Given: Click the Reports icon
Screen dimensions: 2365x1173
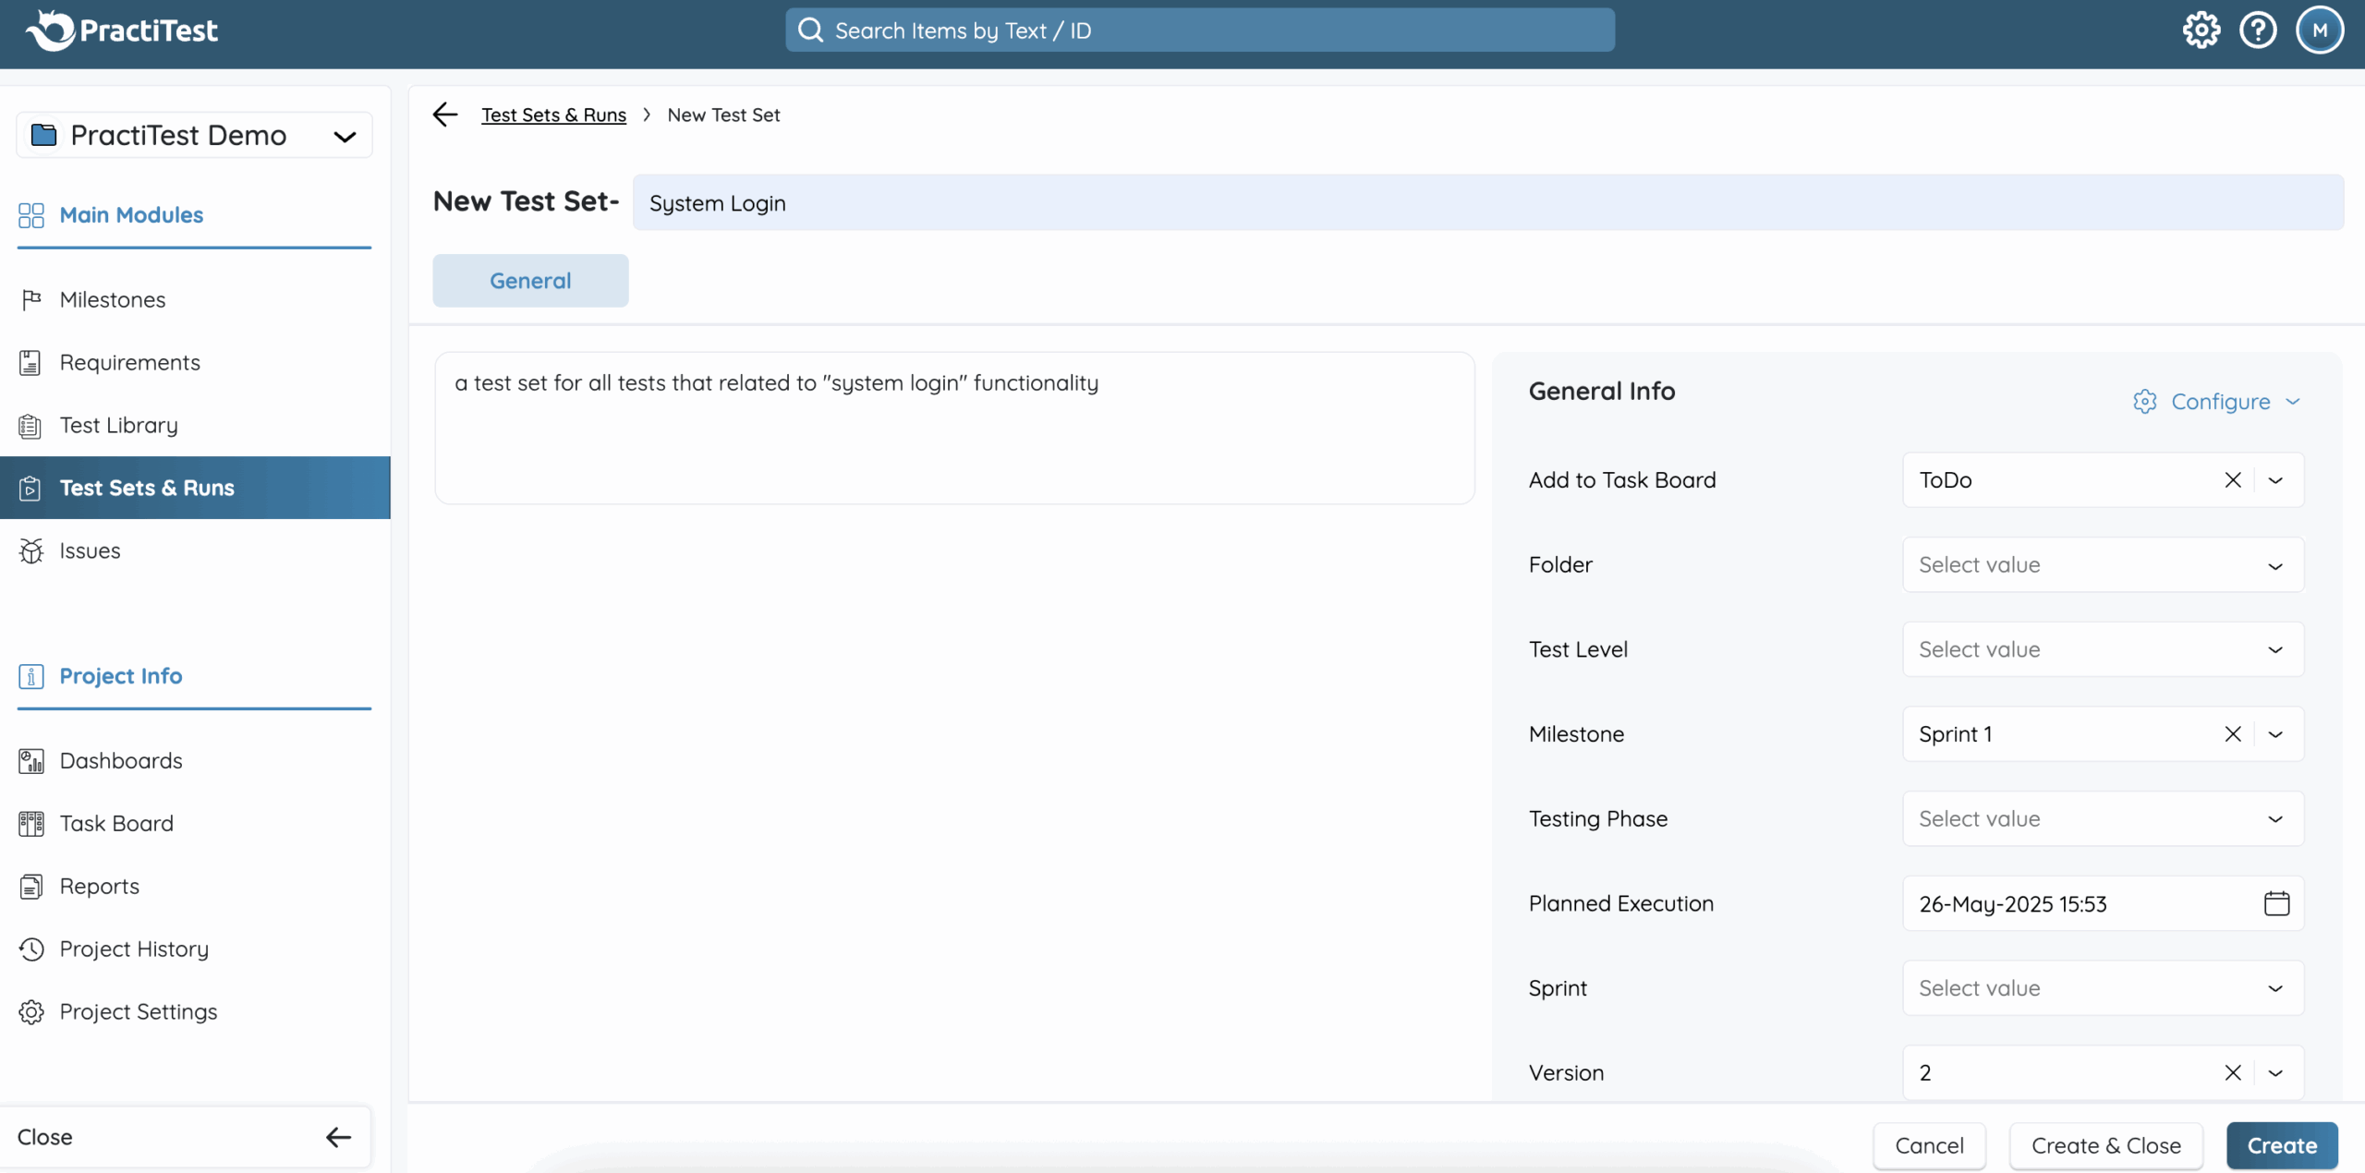Looking at the screenshot, I should (x=31, y=887).
